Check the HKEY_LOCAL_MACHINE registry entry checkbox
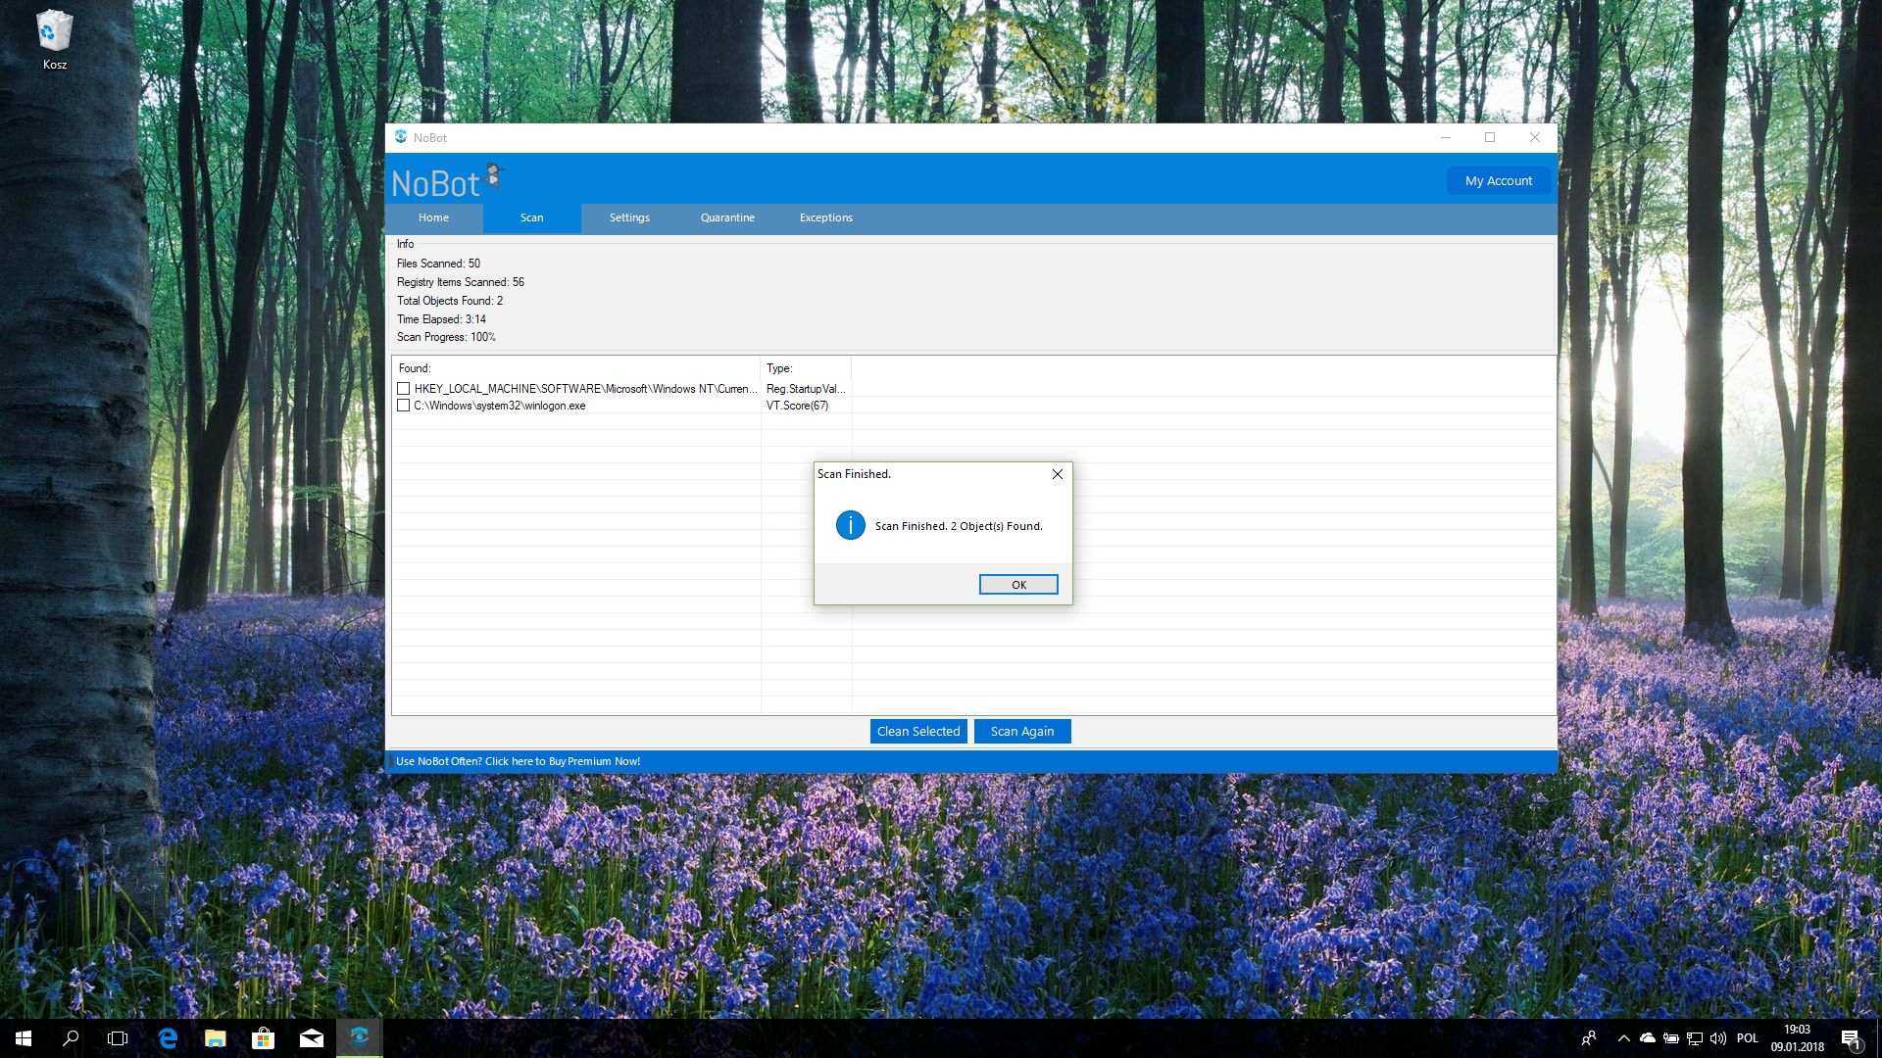 tap(403, 389)
